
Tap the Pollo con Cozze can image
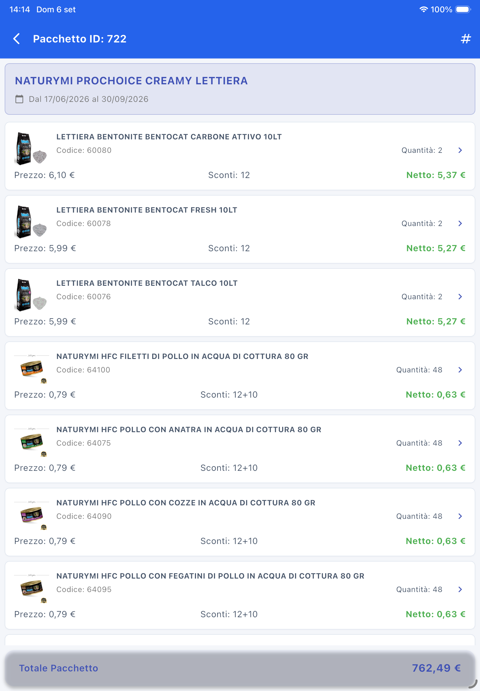32,515
